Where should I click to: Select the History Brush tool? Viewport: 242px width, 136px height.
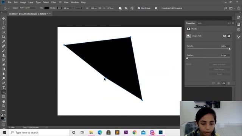pos(3,60)
